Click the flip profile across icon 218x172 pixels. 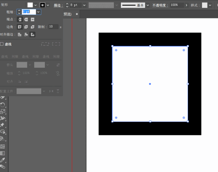click(x=58, y=91)
